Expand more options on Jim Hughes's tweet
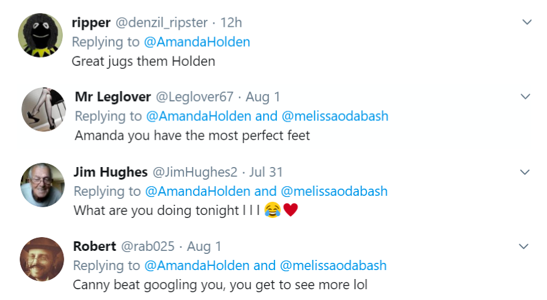Image resolution: width=547 pixels, height=300 pixels. coord(525,172)
